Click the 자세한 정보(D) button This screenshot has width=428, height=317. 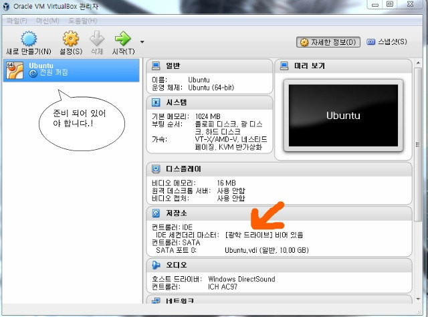tap(328, 42)
